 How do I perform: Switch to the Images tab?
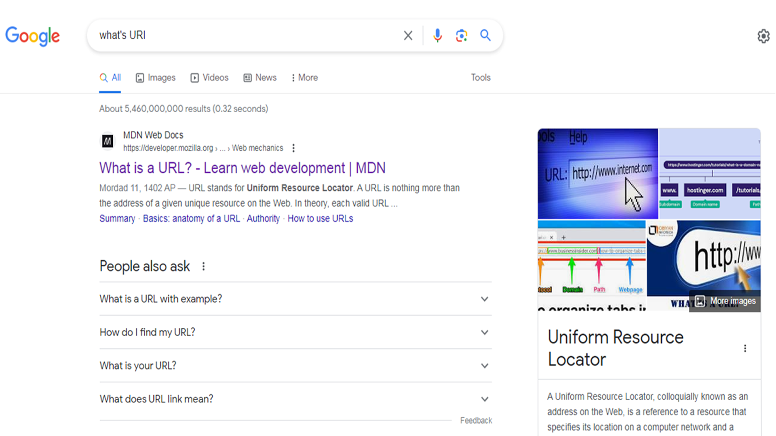point(156,78)
